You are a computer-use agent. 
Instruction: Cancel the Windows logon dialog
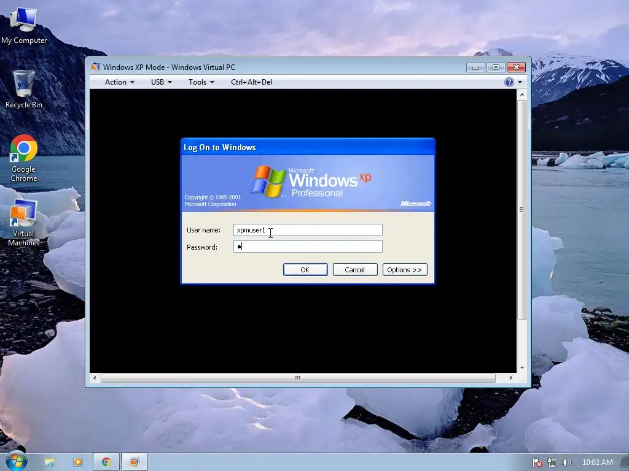(355, 270)
